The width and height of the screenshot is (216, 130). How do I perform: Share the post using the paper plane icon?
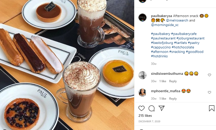162,108
